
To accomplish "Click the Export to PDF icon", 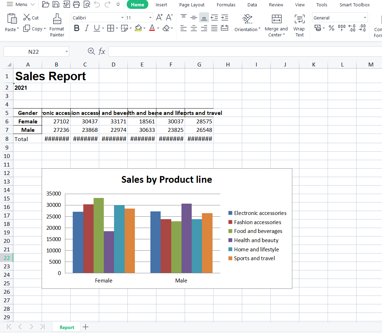I will click(x=66, y=4).
